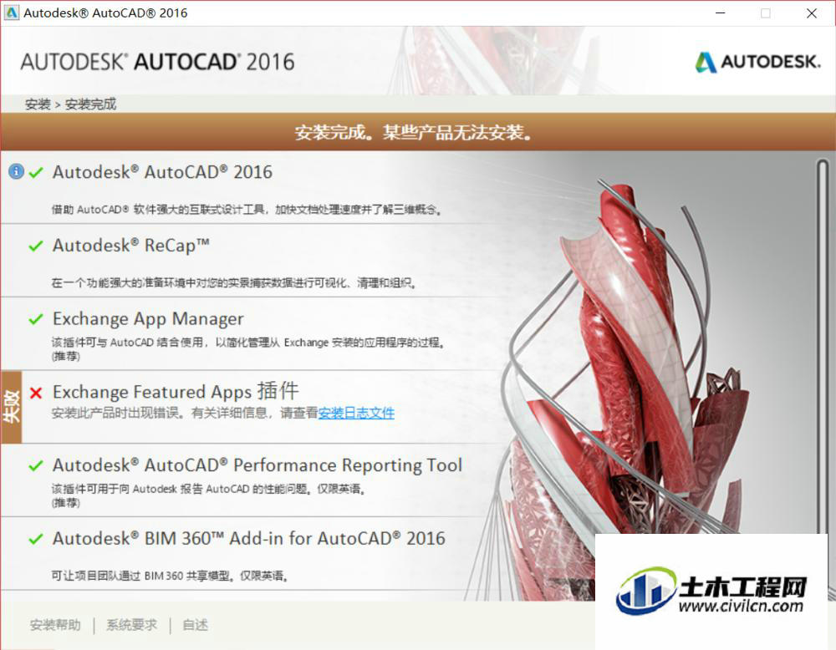Click the AUTODESK AUTOCAD 2016 header title
This screenshot has height=650, width=836.
pos(157,62)
